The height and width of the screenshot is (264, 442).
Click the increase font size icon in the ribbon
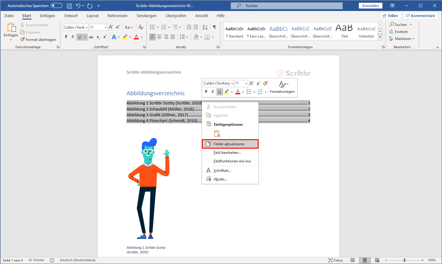point(111,27)
